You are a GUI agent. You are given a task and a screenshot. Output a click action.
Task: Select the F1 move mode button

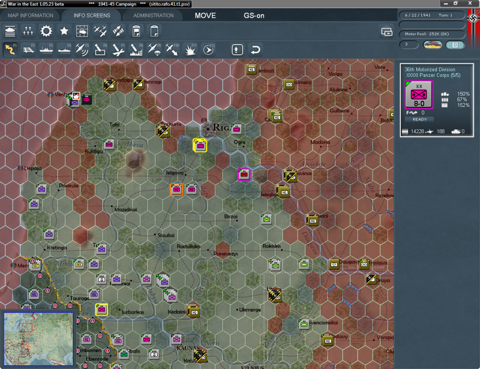coord(10,49)
